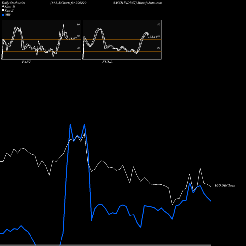Click the '160.50Close' price label
This screenshot has width=246, height=246.
click(x=225, y=186)
